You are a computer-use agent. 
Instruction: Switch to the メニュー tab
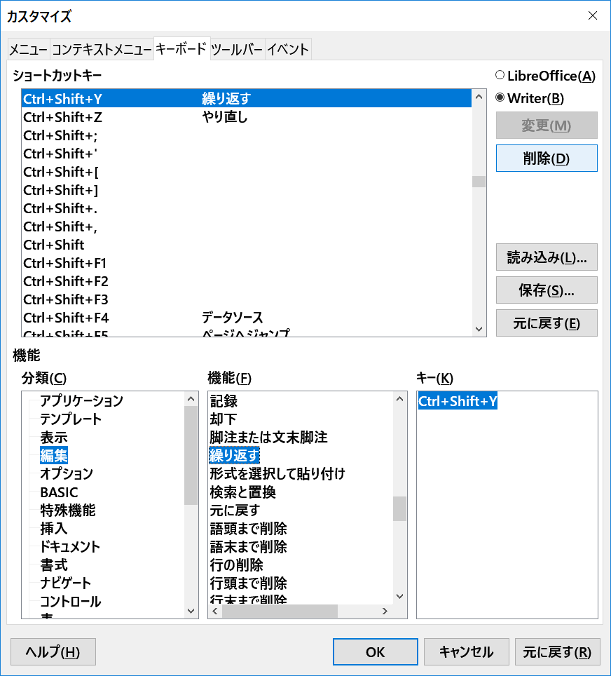28,49
